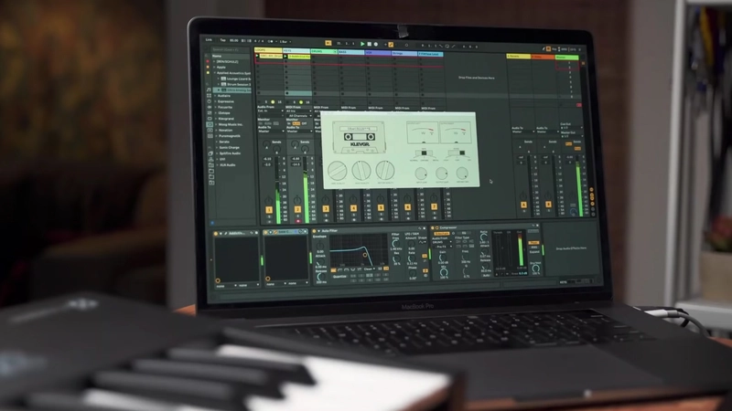Open the Drums category in browser sidebar
732x411 pixels.
click(x=209, y=96)
